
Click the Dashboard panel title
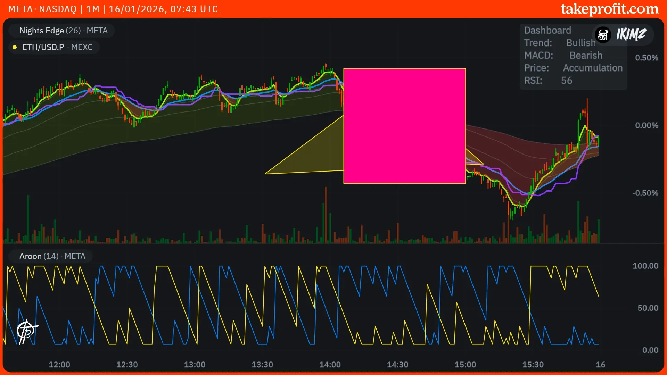pyautogui.click(x=547, y=30)
